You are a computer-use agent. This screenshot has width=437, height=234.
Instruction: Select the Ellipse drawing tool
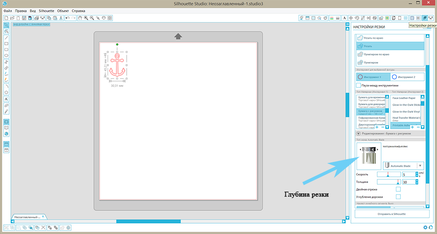[7, 55]
